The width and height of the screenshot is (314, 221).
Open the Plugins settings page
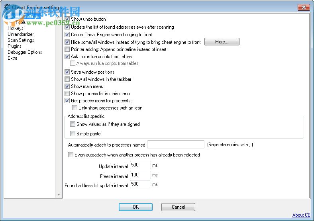pos(14,46)
